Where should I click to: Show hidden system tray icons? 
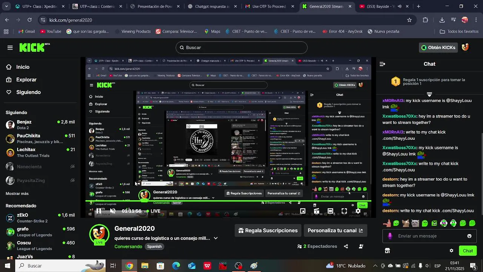point(375,266)
